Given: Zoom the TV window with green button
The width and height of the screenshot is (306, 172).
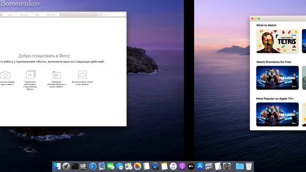Looking at the screenshot, I should (259, 19).
